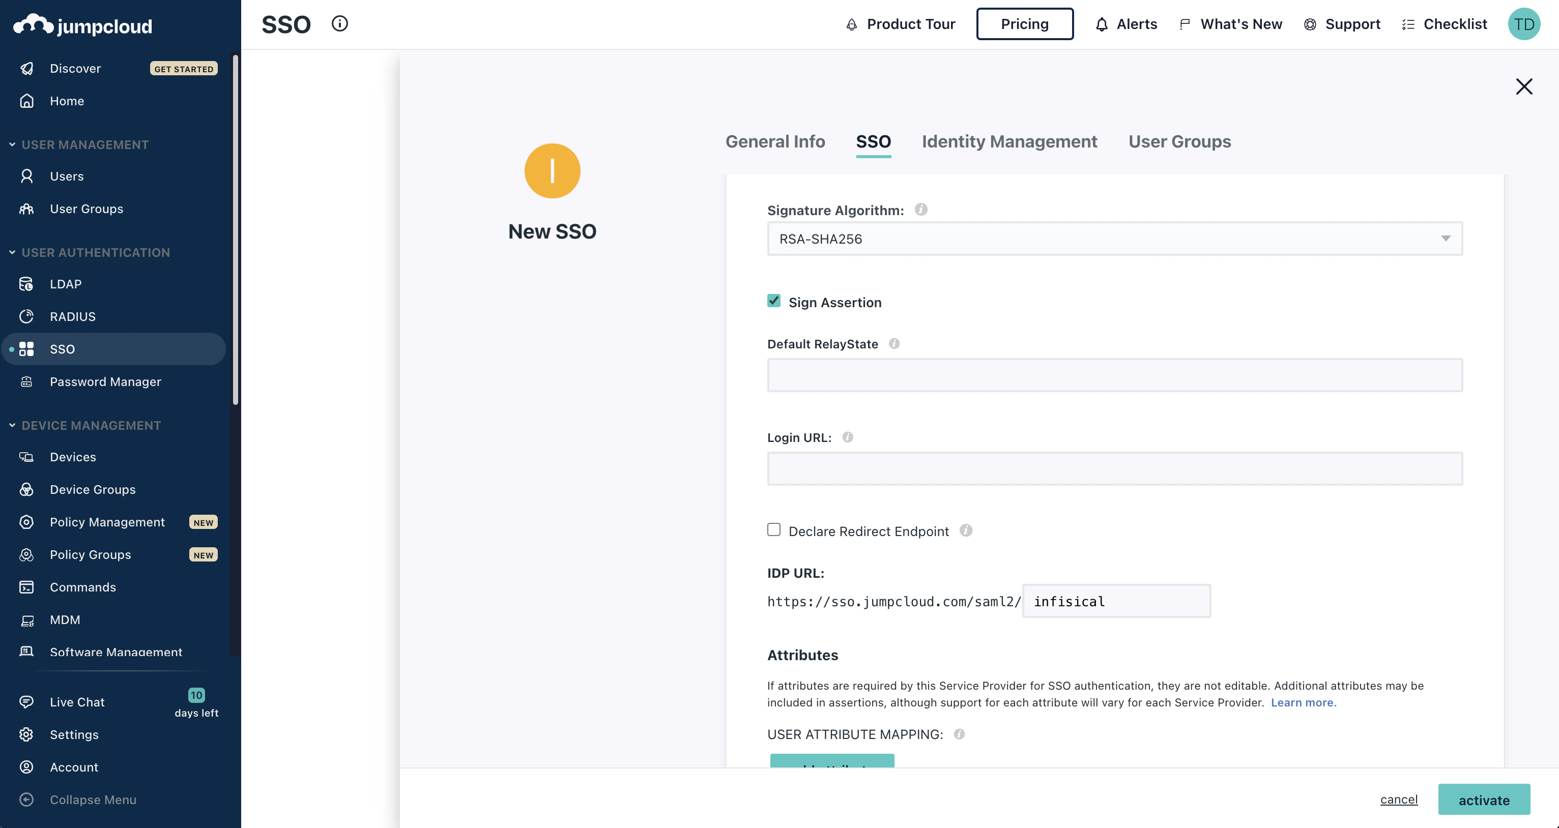The width and height of the screenshot is (1559, 828).
Task: Uncheck the Sign Assertion checkbox
Action: 774,301
